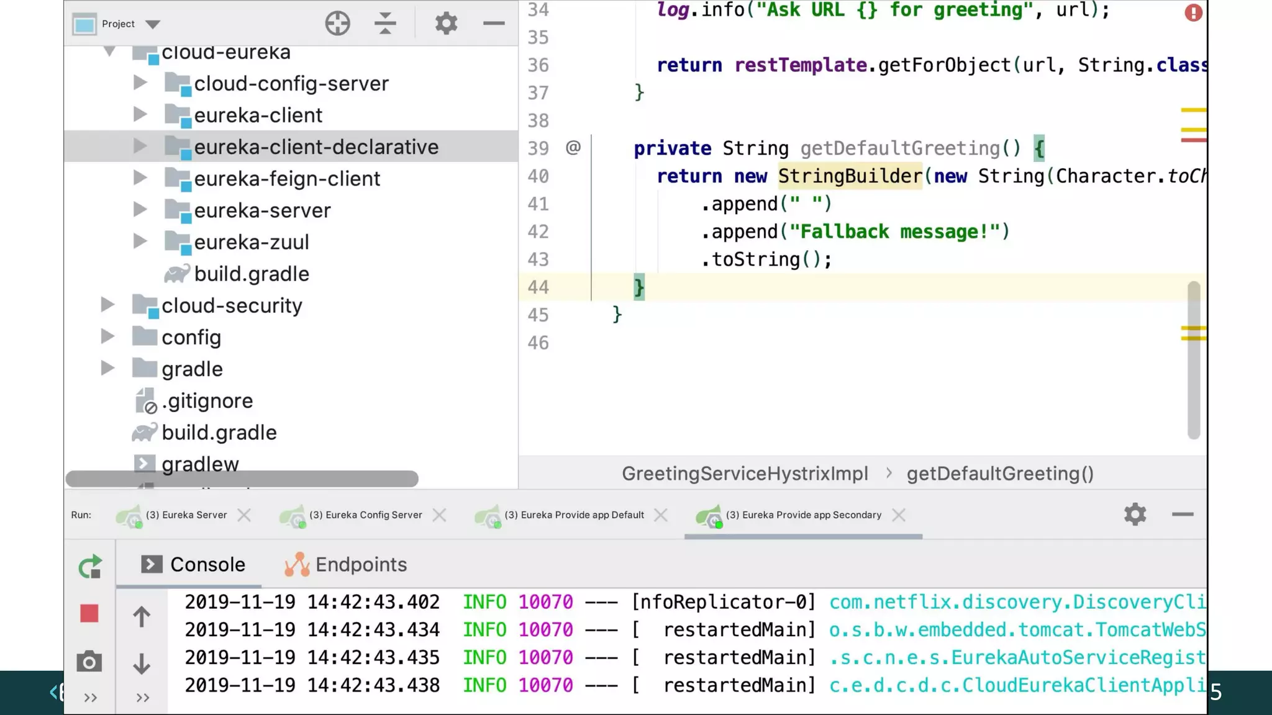This screenshot has width=1272, height=715.
Task: Open the Project view dropdown
Action: tap(153, 24)
